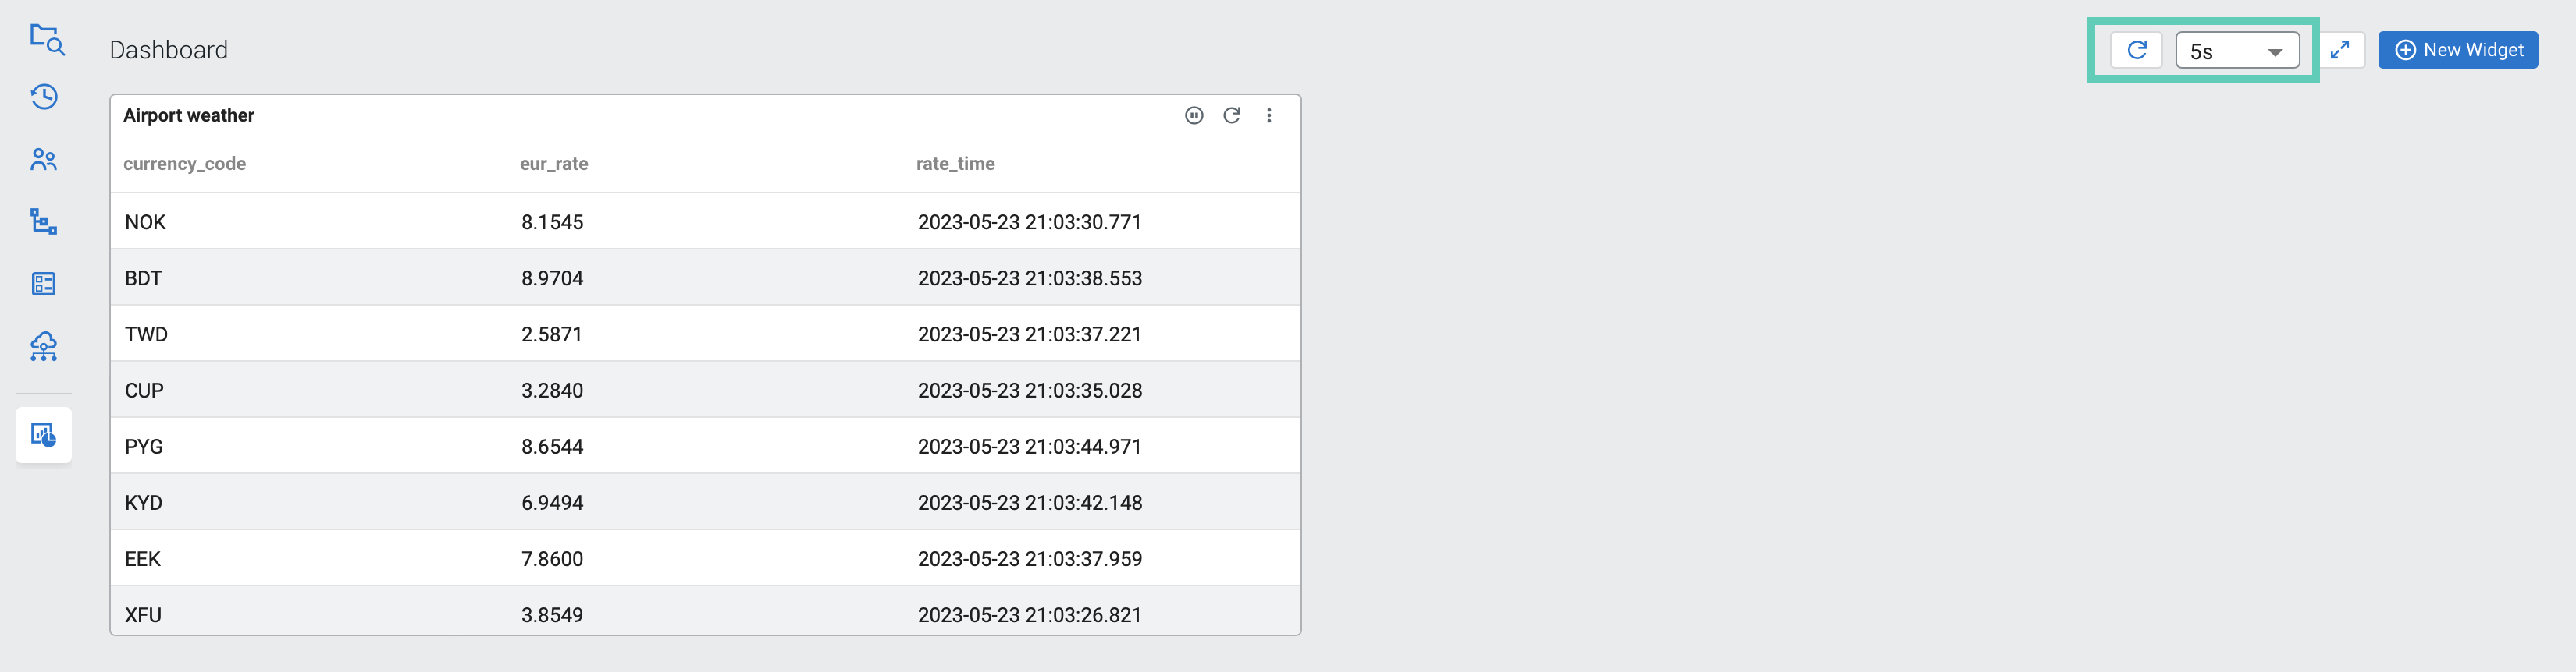Open the cloud network icon in sidebar
The height and width of the screenshot is (672, 2576).
(x=44, y=346)
